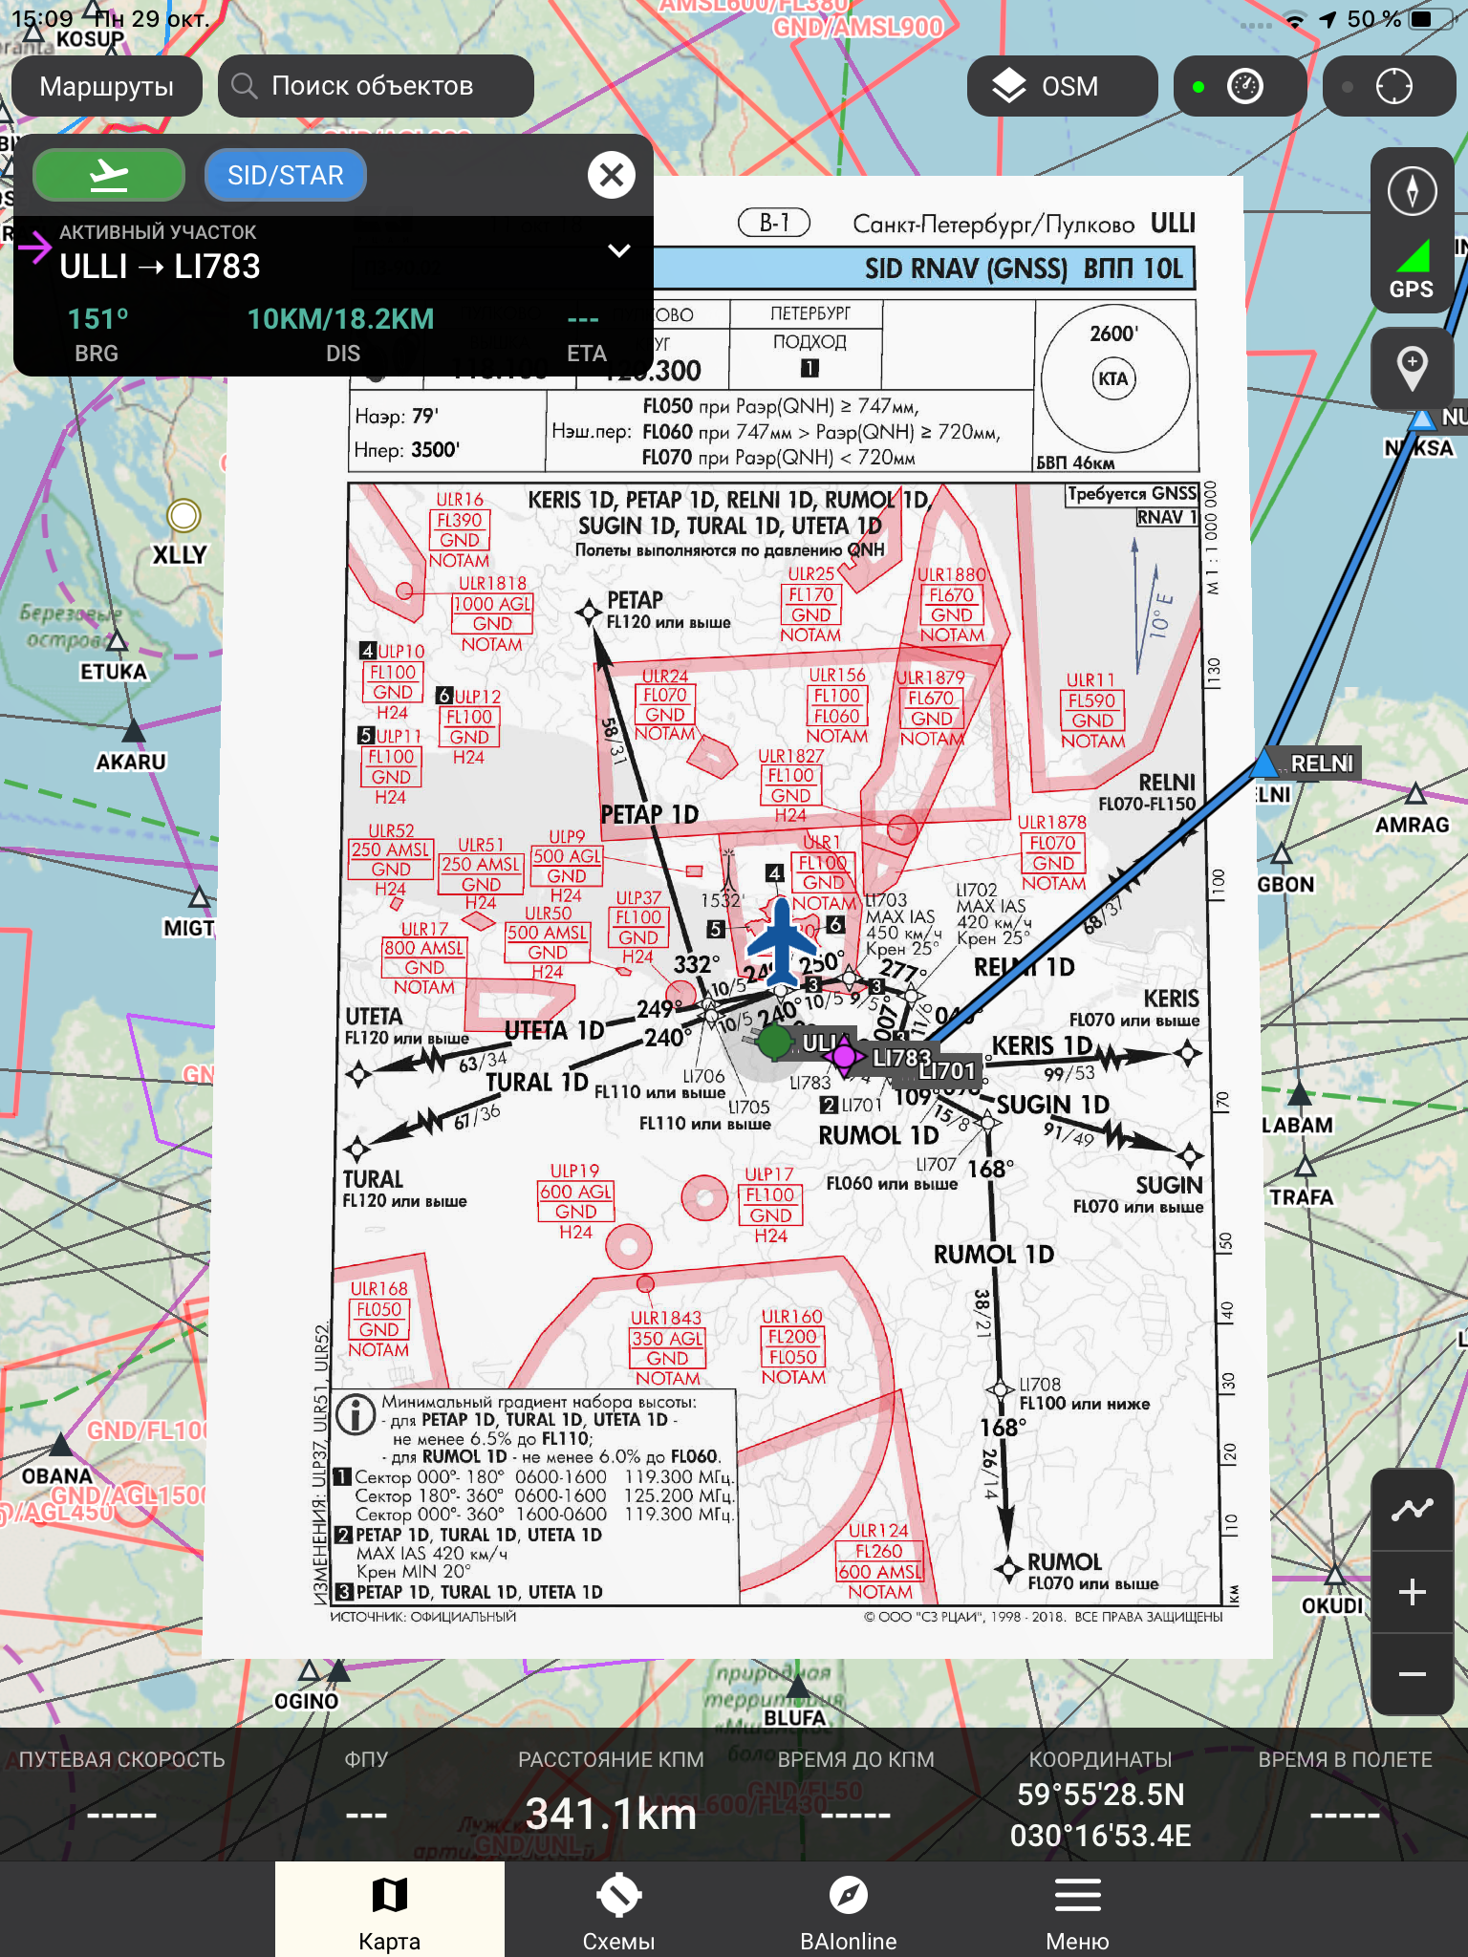Tap the compass north orientation icon
The image size is (1468, 1957).
(1412, 189)
